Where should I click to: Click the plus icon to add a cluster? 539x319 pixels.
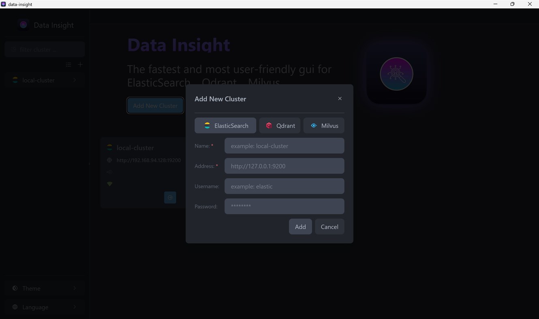click(x=80, y=64)
